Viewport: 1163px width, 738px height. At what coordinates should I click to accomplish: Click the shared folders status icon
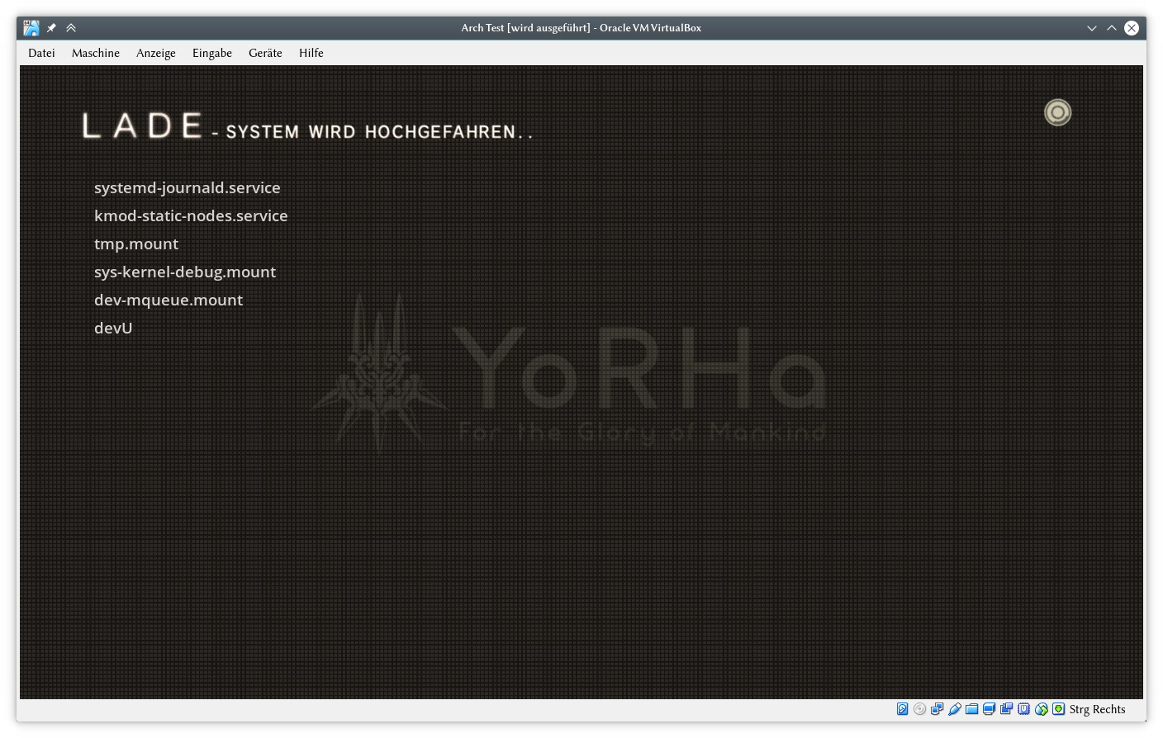(x=971, y=709)
